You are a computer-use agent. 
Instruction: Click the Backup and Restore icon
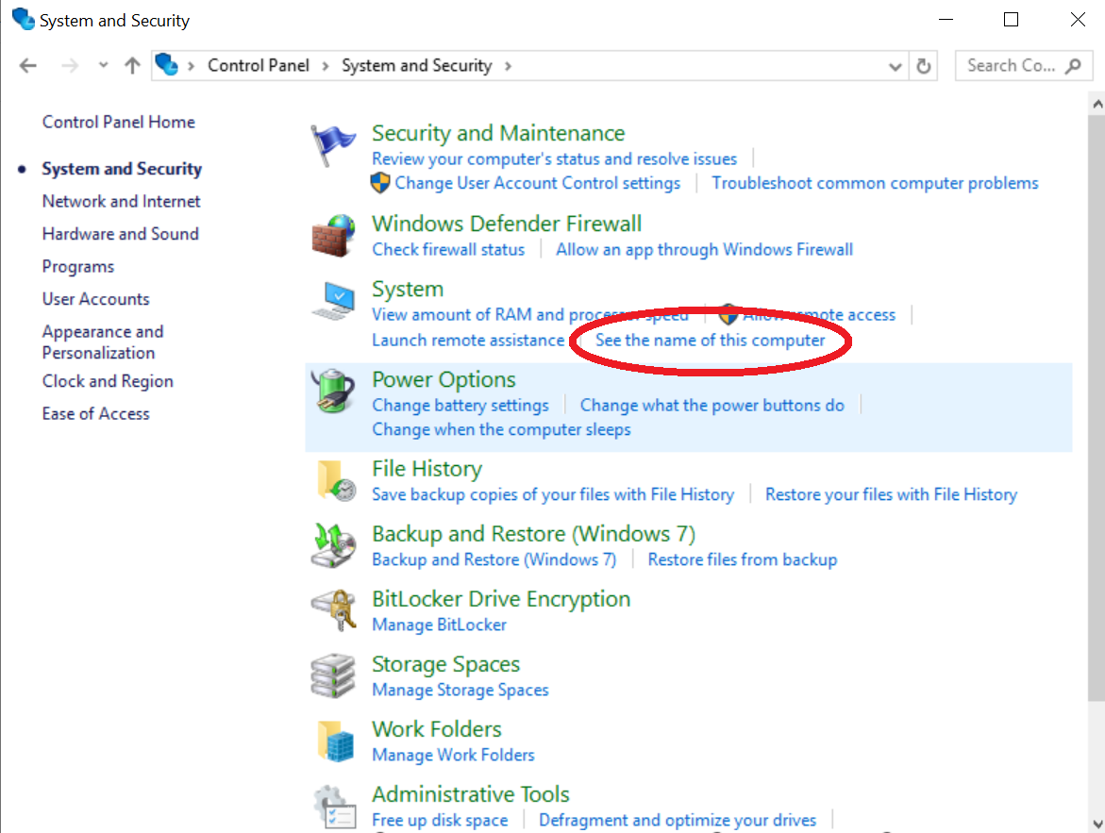[x=333, y=546]
